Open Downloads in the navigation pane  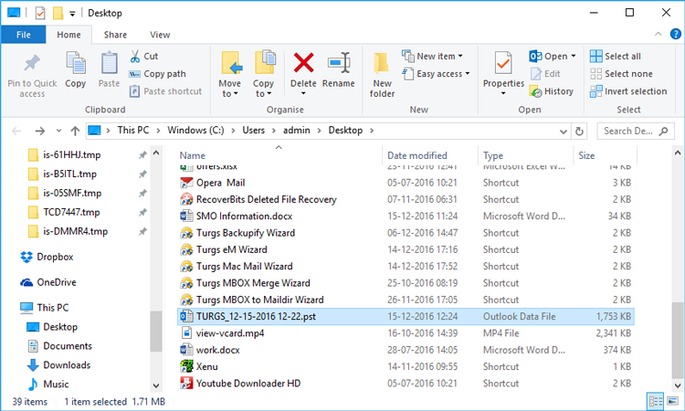tap(58, 365)
